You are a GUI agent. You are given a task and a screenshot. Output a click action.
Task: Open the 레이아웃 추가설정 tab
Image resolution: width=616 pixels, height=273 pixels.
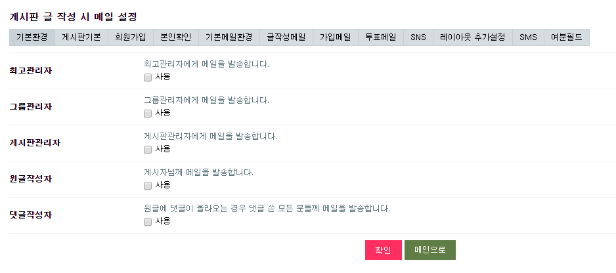point(473,37)
